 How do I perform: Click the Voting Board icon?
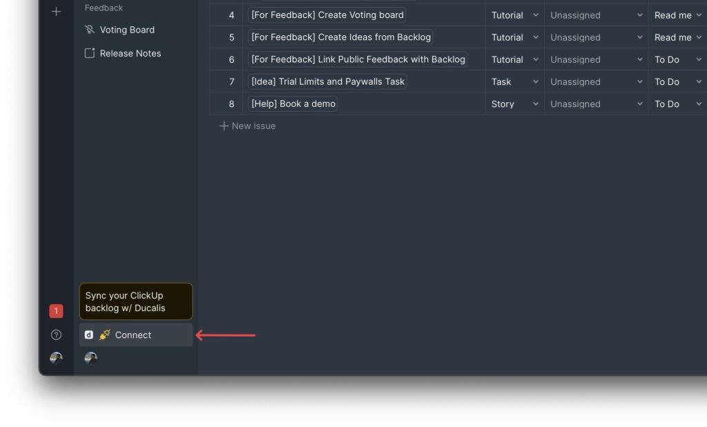(89, 30)
